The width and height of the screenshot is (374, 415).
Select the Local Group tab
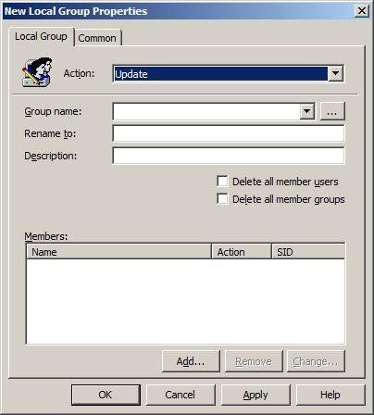click(41, 36)
